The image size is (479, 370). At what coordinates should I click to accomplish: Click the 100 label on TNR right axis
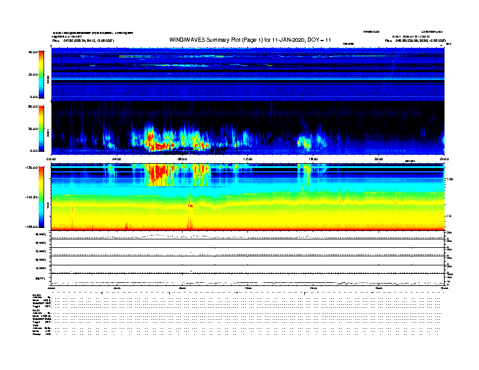tap(450, 179)
